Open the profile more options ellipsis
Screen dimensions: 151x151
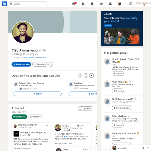click(51, 64)
